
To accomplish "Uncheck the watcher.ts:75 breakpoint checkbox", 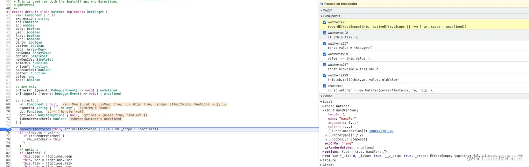I will 325,22.
